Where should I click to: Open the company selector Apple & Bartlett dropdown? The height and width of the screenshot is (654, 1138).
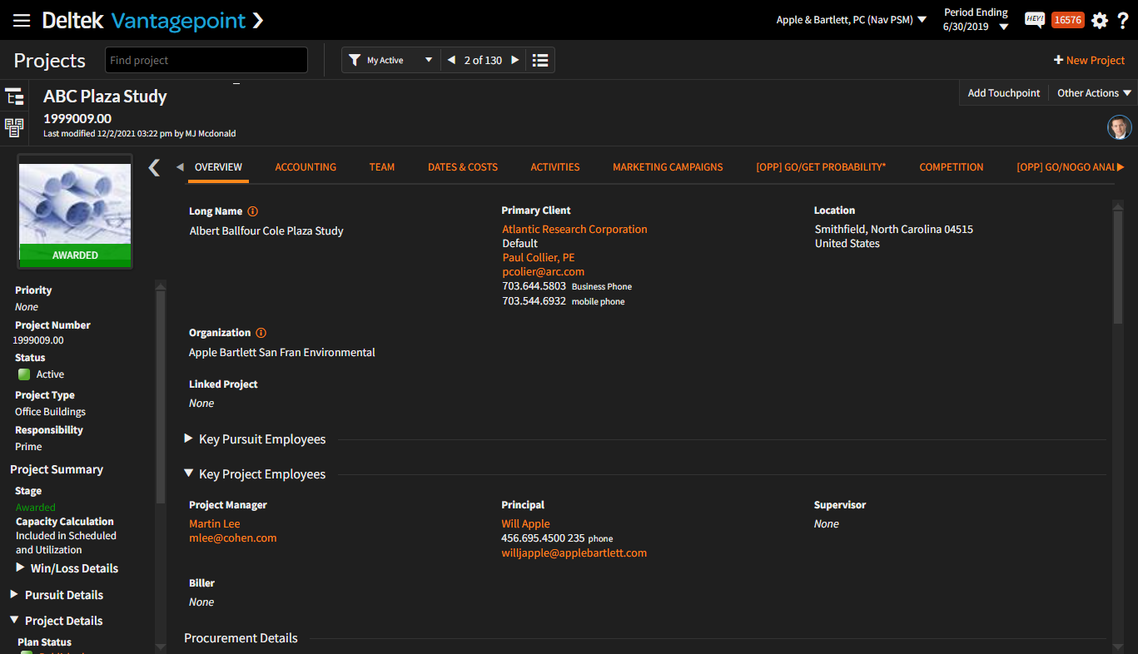851,20
